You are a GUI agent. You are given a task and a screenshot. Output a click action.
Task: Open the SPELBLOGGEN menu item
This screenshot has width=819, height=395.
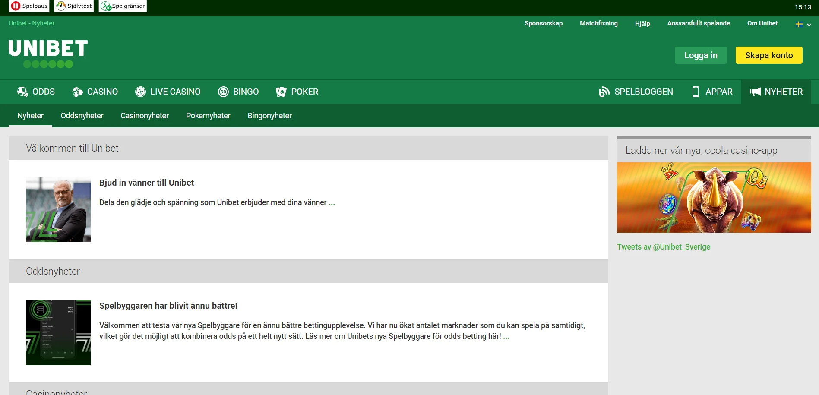(x=636, y=92)
